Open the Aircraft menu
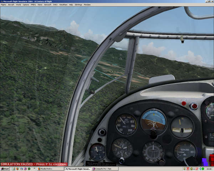 pyautogui.click(x=11, y=5)
